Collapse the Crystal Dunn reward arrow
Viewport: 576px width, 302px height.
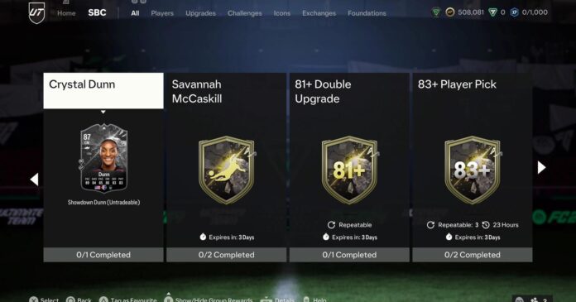pyautogui.click(x=103, y=112)
